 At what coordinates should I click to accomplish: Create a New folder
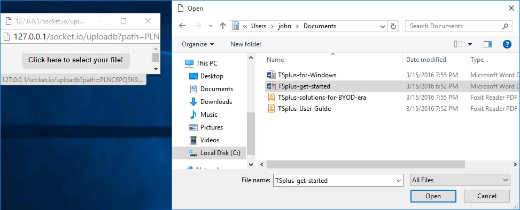[246, 44]
